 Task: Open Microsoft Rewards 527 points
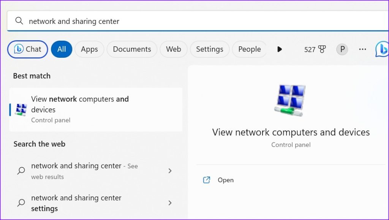coord(315,49)
